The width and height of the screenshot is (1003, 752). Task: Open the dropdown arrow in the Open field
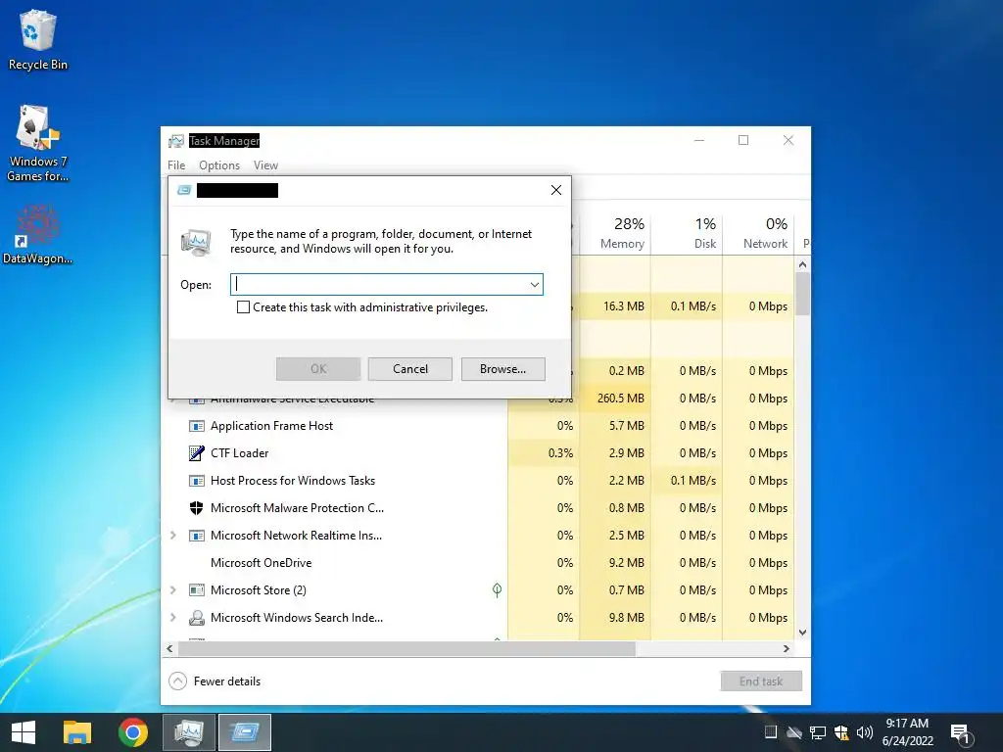point(535,285)
